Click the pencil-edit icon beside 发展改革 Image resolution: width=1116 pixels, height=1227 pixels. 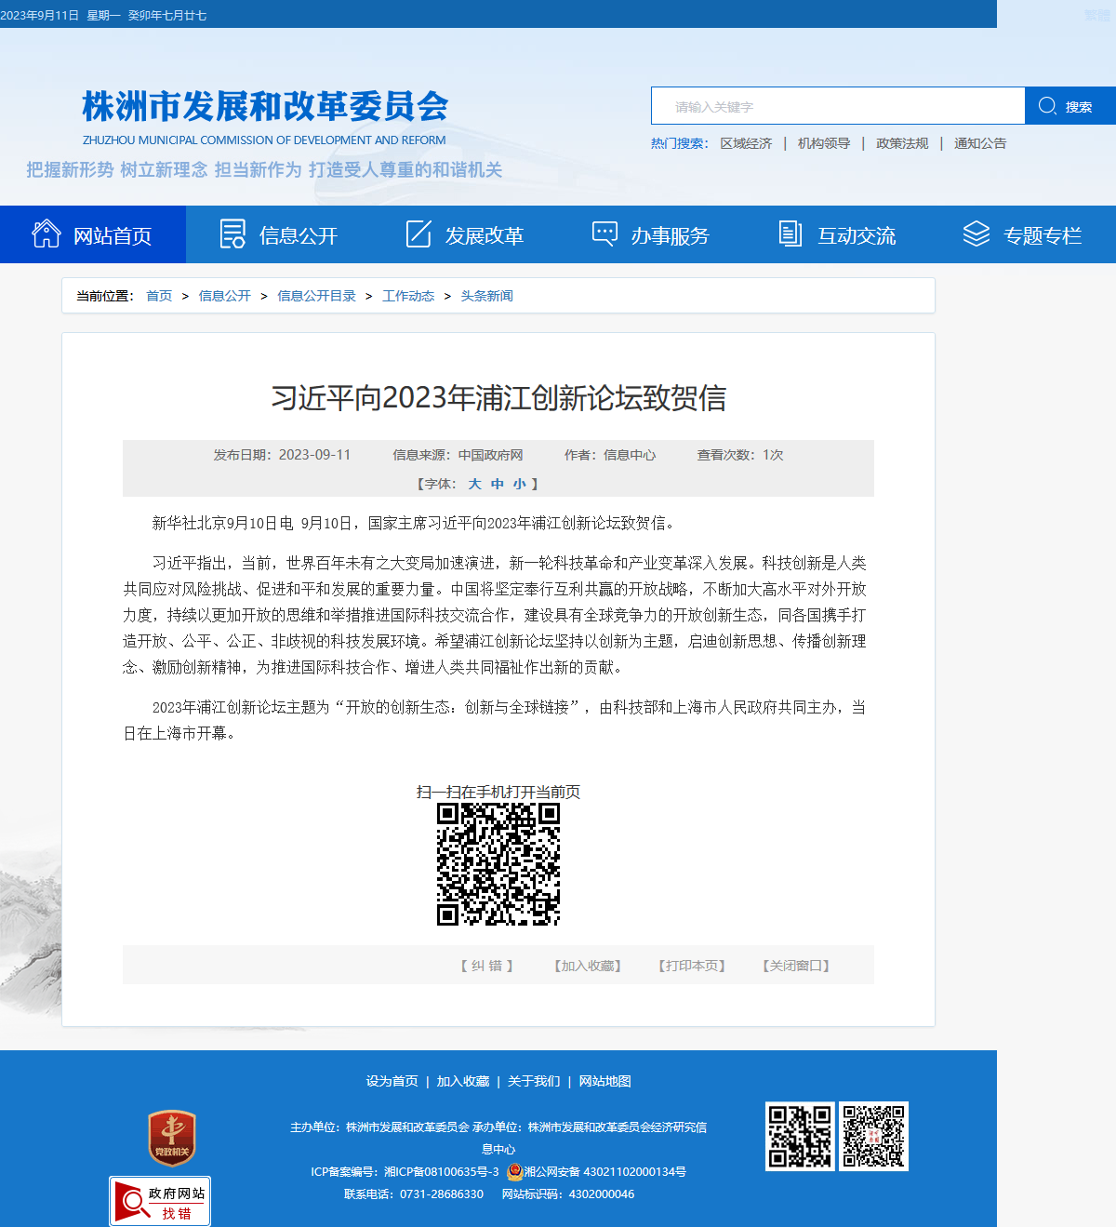click(x=418, y=233)
